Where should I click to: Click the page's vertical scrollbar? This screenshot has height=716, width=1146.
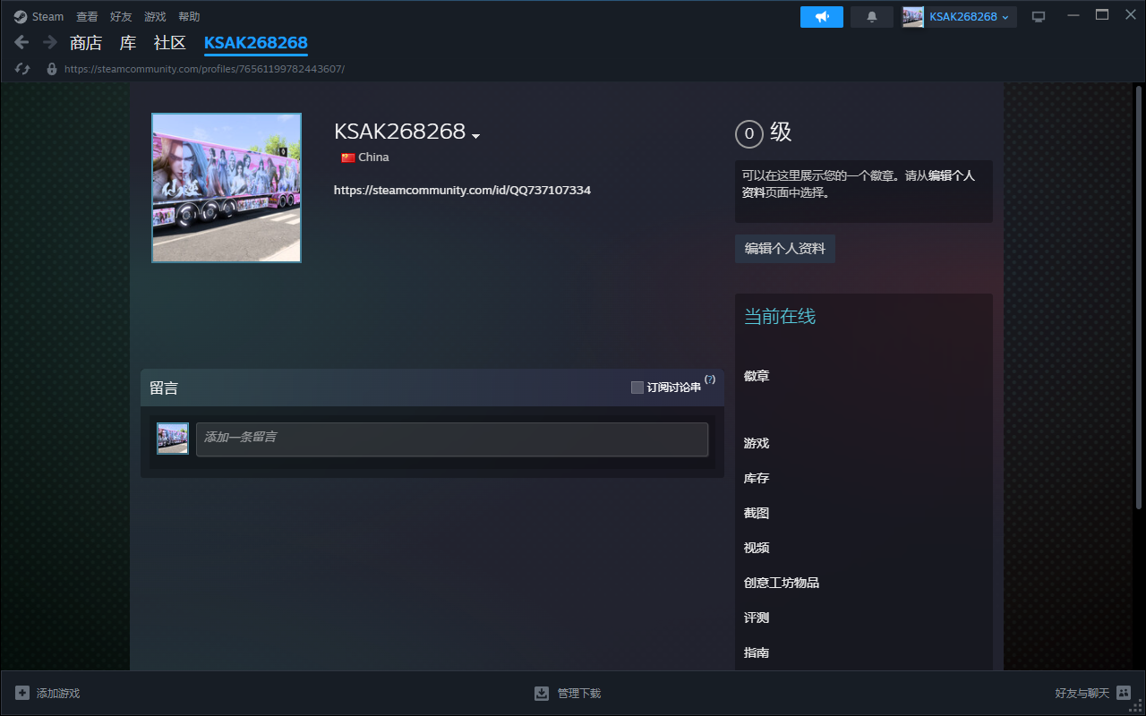point(1139,295)
